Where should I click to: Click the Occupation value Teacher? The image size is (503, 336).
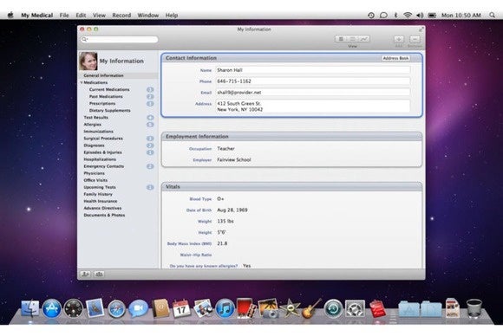[225, 149]
